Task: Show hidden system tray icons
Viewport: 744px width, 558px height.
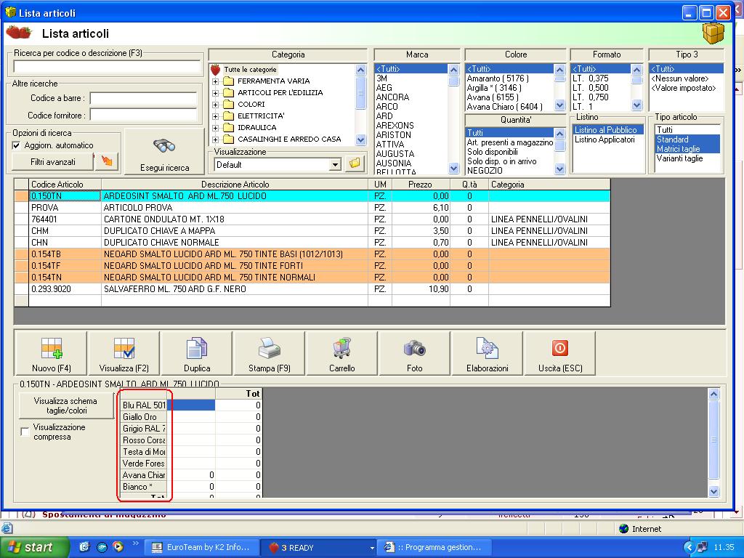Action: [689, 548]
